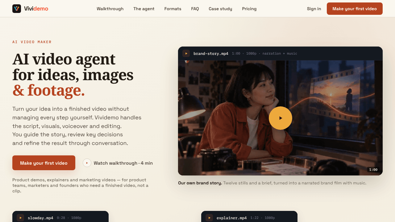This screenshot has height=222, width=395.
Task: Click the header Make your first video button
Action: click(355, 9)
